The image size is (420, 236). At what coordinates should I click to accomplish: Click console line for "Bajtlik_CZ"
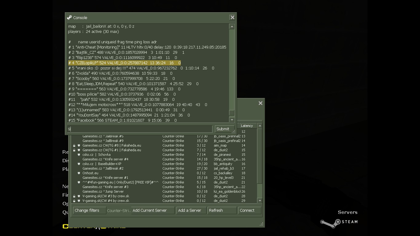[x=126, y=52]
